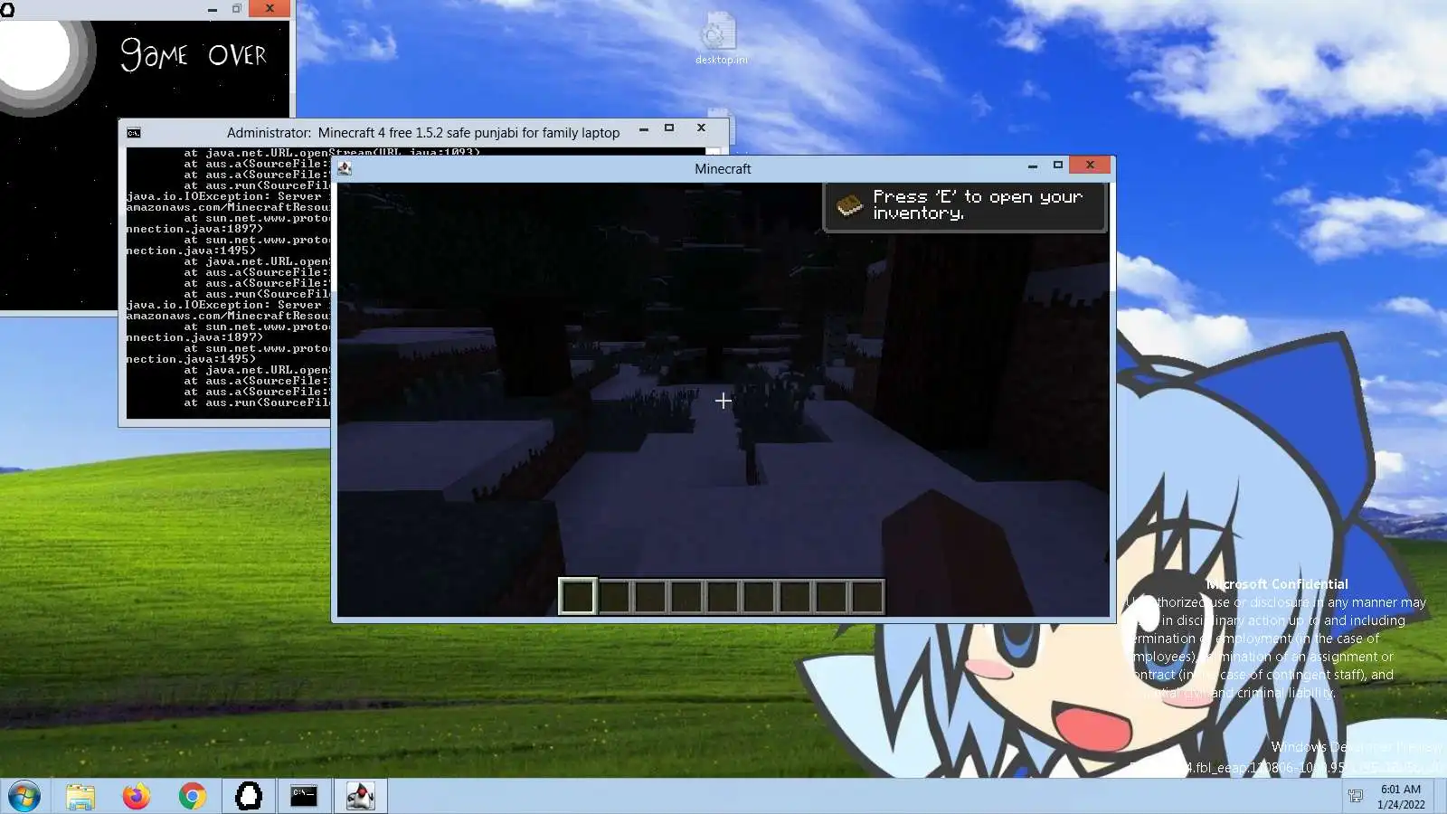Viewport: 1447px width, 814px height.
Task: Minimize the Game Over window
Action: 212,9
